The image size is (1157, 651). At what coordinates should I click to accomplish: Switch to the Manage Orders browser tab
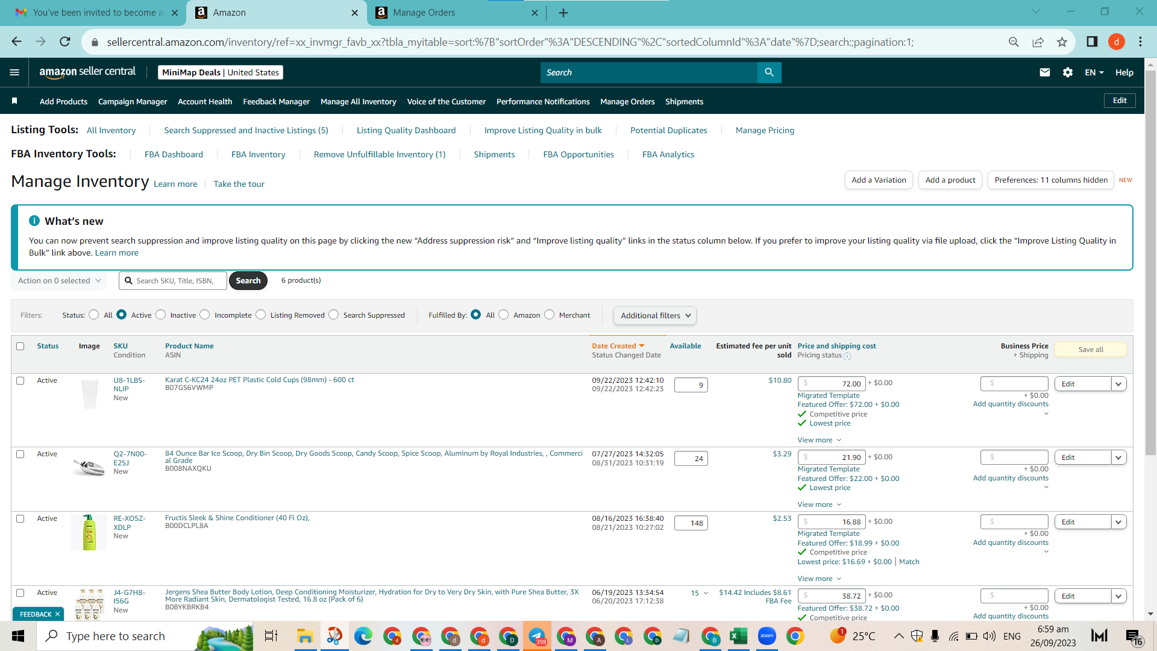tap(456, 13)
